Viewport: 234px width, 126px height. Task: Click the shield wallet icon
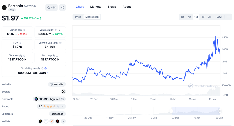click(x=46, y=121)
